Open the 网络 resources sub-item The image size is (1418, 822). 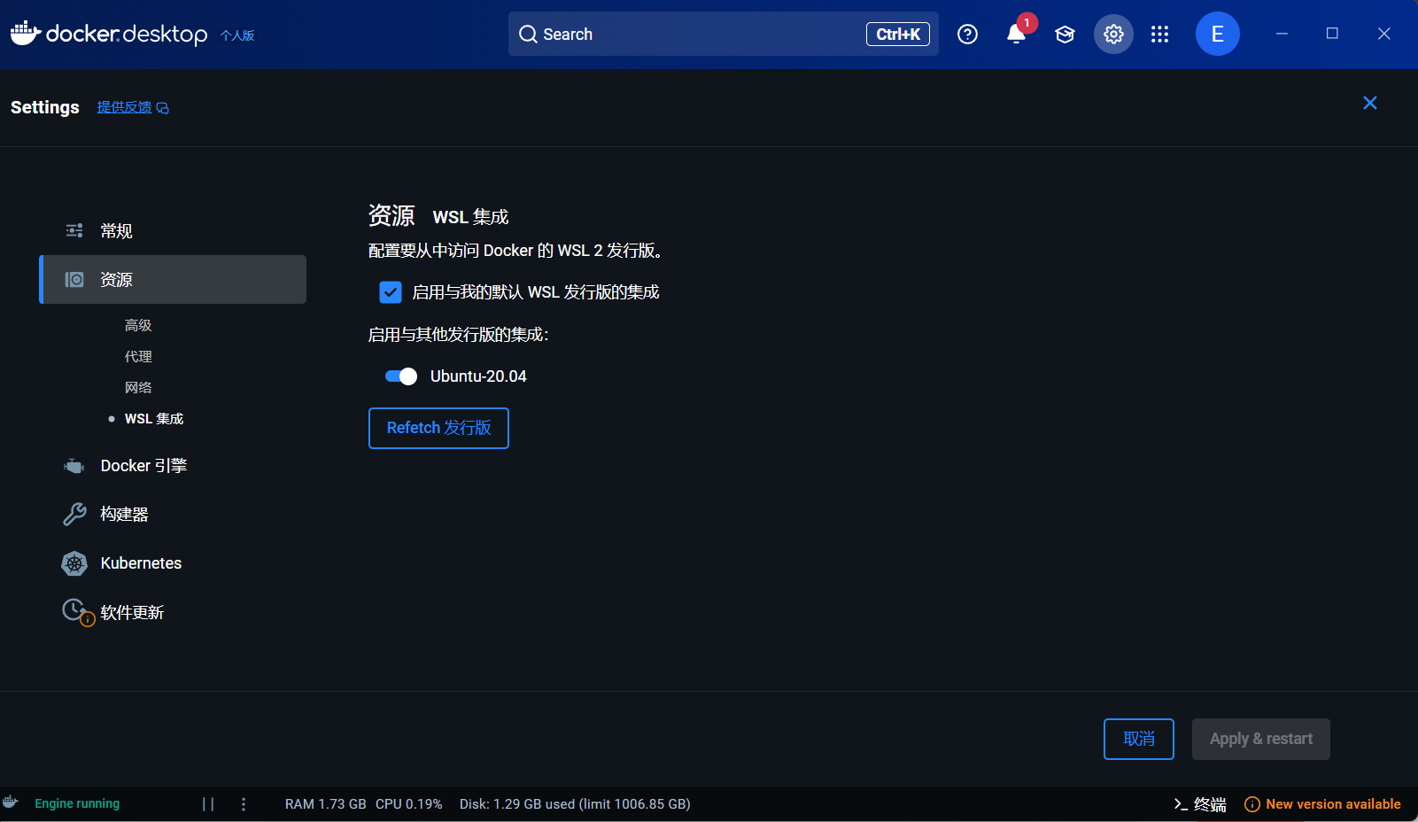138,388
